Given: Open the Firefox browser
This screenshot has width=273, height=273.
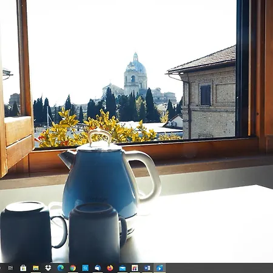Looking at the screenshot, I should (110, 268).
